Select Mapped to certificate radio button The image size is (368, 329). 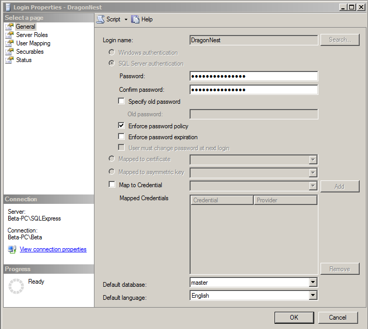point(112,159)
